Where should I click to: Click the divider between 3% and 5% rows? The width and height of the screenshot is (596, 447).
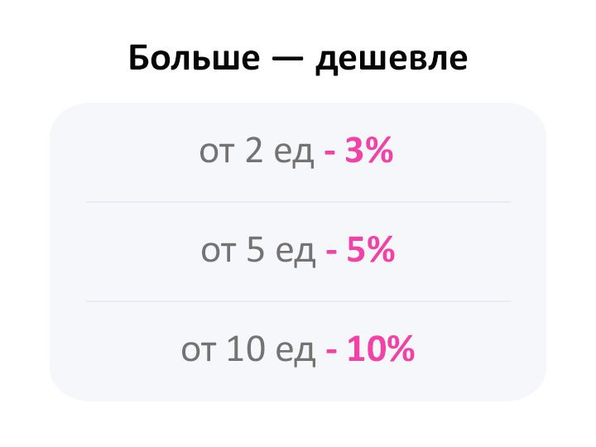(x=298, y=202)
